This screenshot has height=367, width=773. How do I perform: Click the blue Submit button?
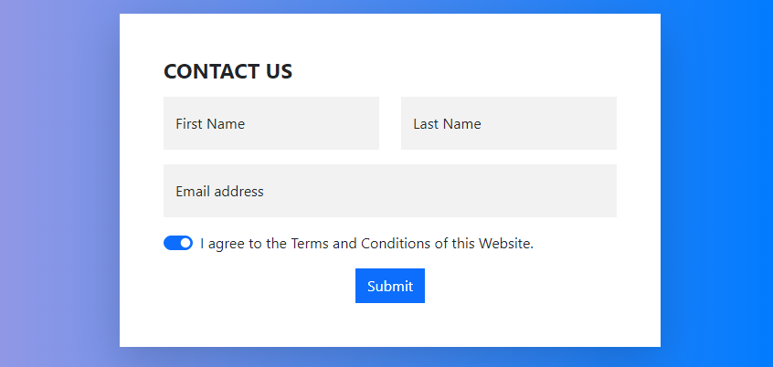pos(390,286)
